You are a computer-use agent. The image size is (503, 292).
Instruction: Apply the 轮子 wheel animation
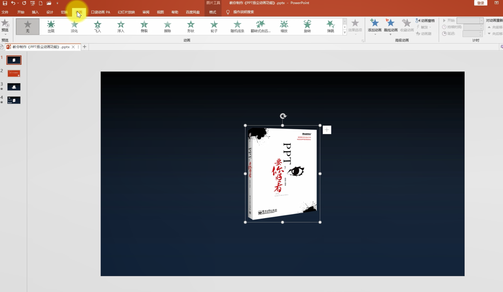coord(214,26)
